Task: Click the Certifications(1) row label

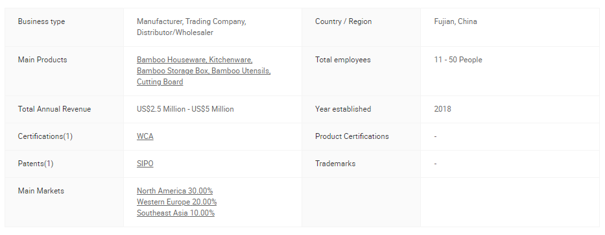Action: point(45,136)
